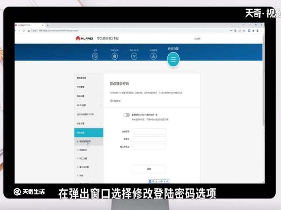Viewport: 281px width, 210px height.
Task: Toggle login password same as Wi-Fi password switch
Action: point(126,115)
